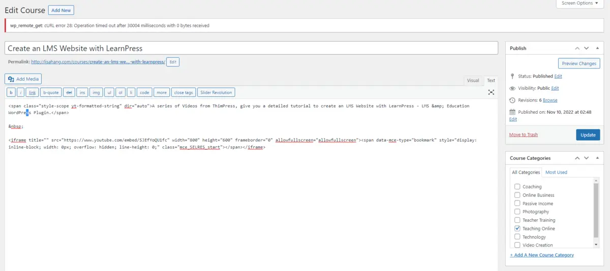Insert ol ordered list tag
The height and width of the screenshot is (271, 610).
coord(120,92)
